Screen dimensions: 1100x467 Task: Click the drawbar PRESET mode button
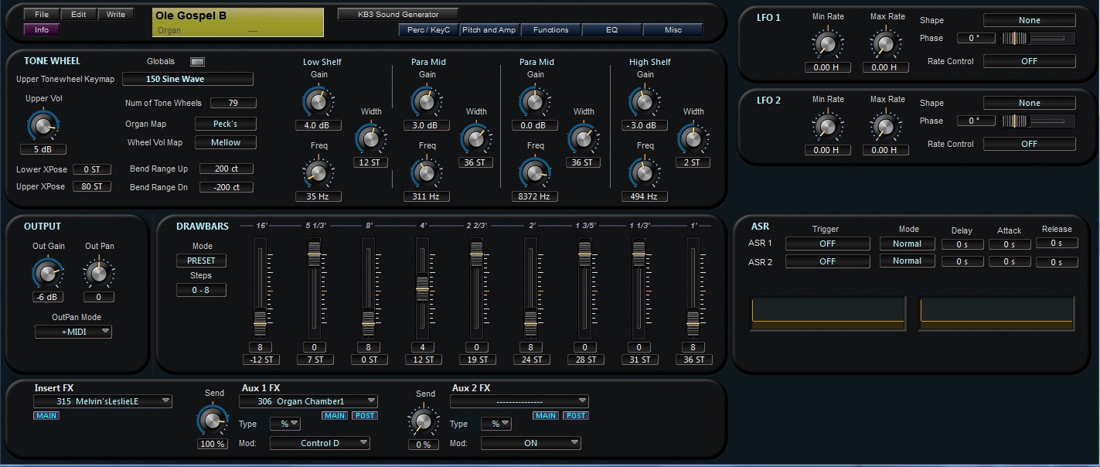coord(201,261)
